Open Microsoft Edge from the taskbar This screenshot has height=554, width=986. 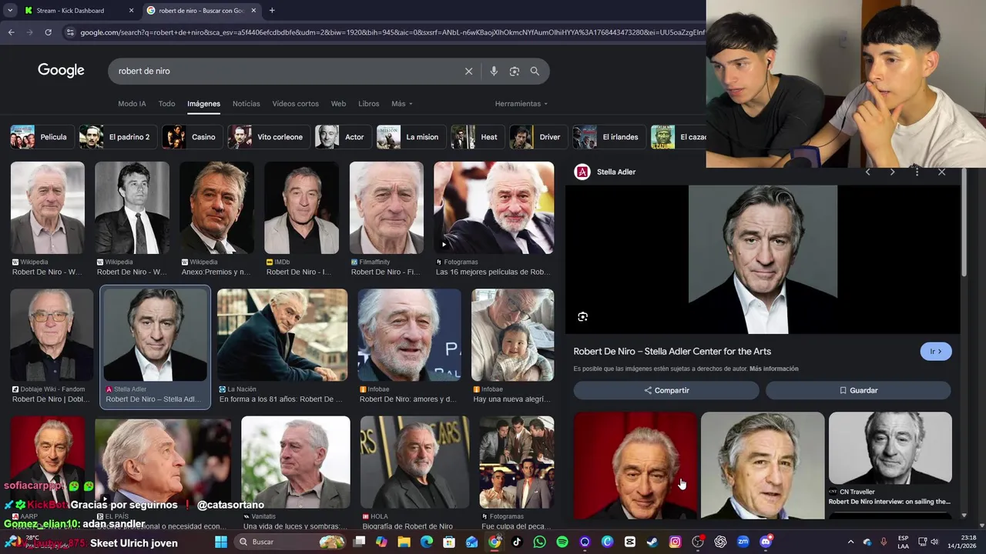tap(427, 542)
